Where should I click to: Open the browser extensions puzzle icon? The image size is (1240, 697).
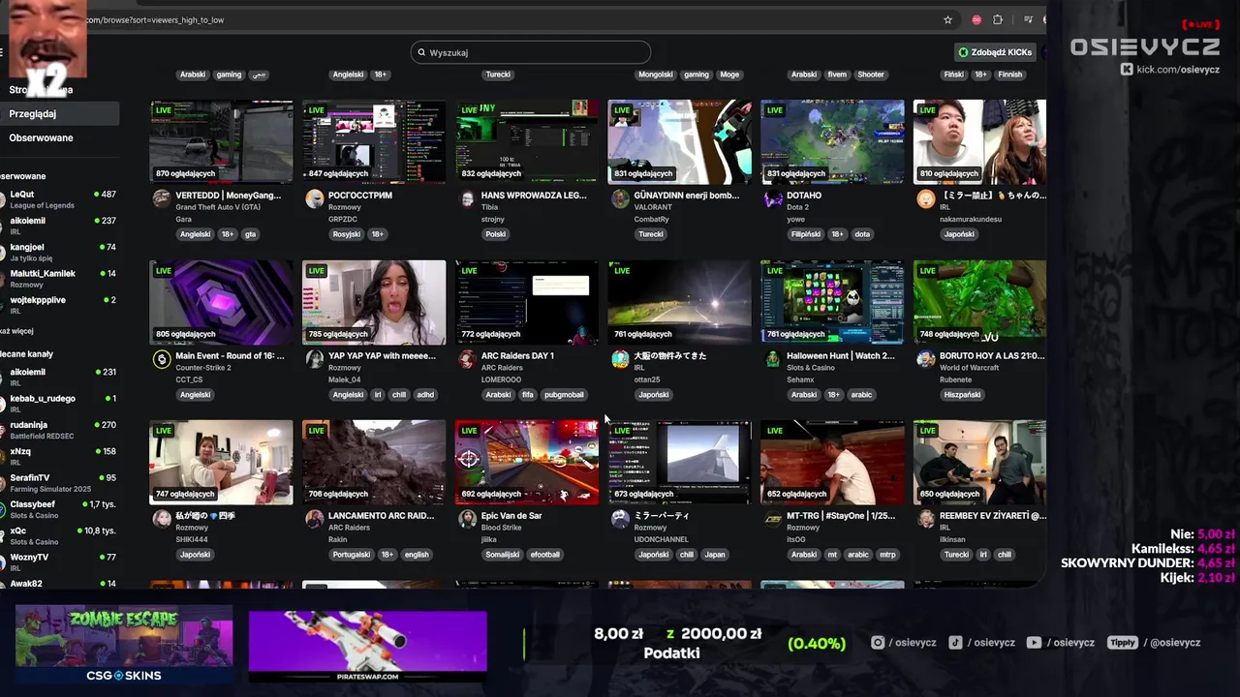[x=998, y=19]
